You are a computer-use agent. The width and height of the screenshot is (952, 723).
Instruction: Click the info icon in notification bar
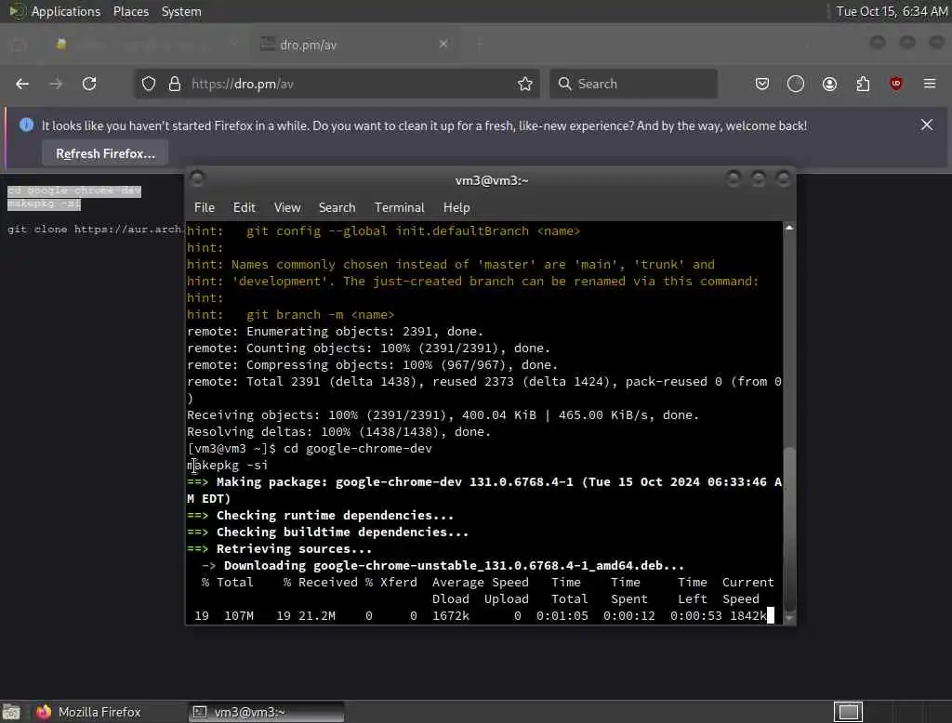click(26, 125)
